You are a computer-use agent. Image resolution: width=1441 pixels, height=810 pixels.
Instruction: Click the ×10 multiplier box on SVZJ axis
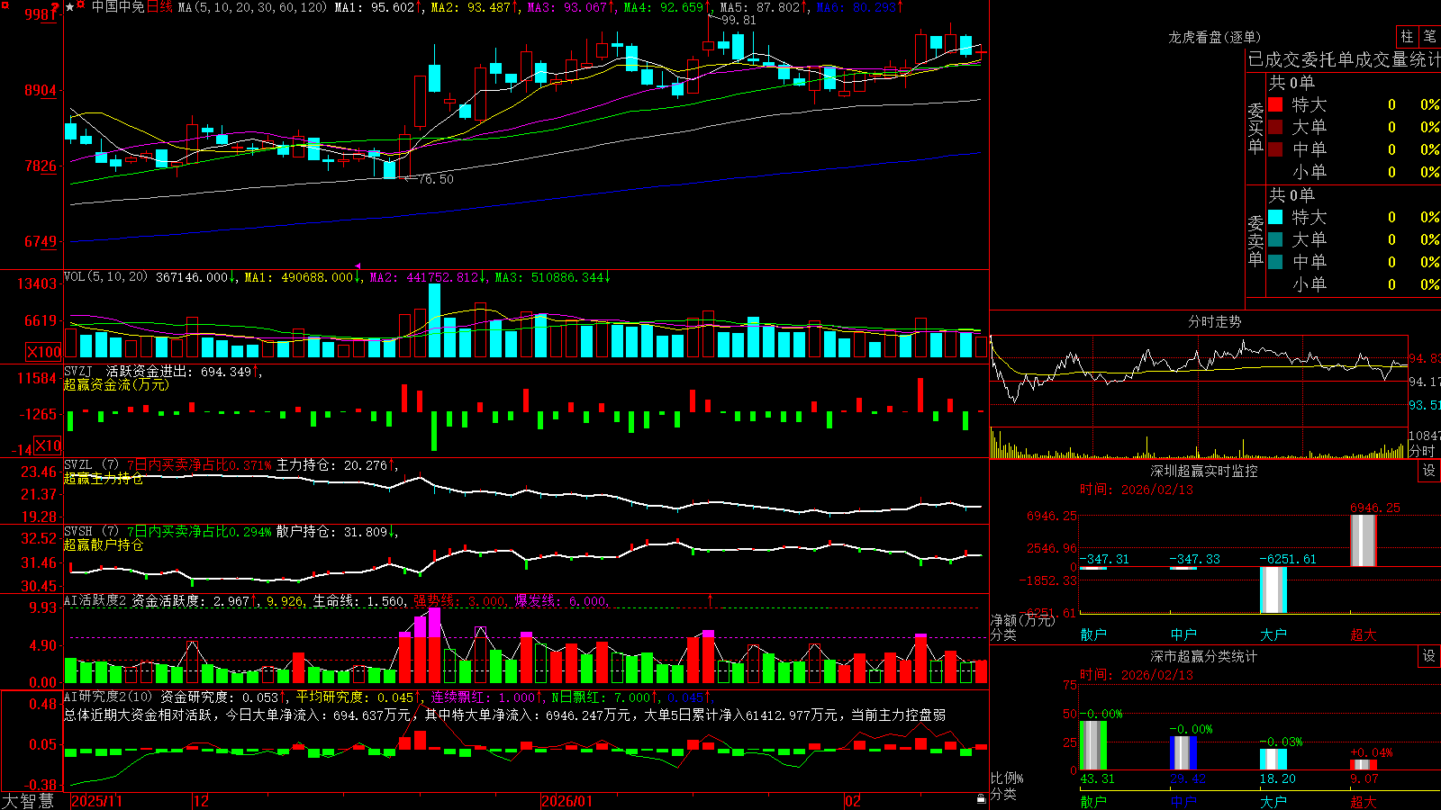[x=48, y=445]
